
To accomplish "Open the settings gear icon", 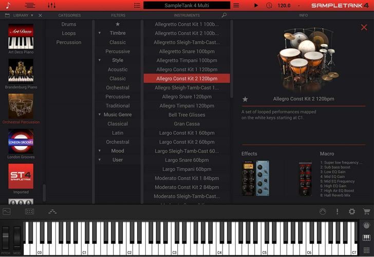I will (x=352, y=211).
